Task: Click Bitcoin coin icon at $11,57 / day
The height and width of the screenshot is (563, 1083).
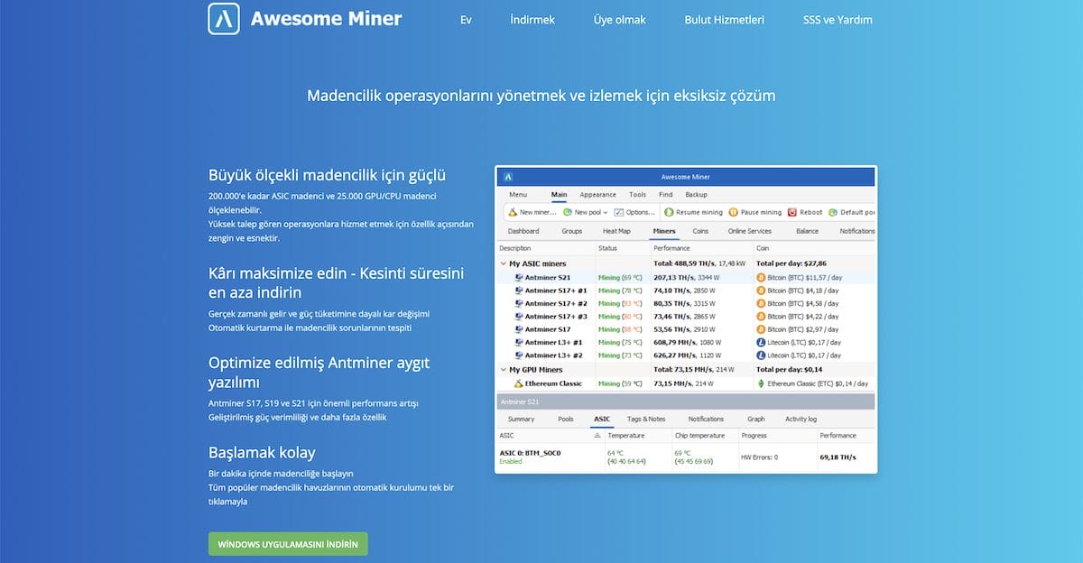Action: [761, 278]
